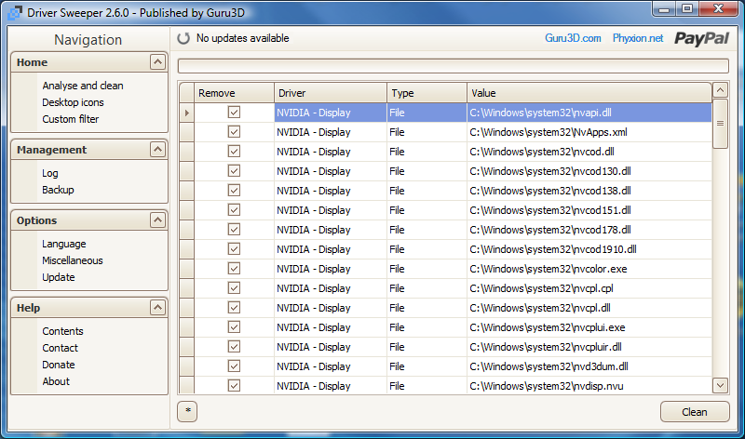This screenshot has width=745, height=439.
Task: Click the asterisk select-all button
Action: 187,411
